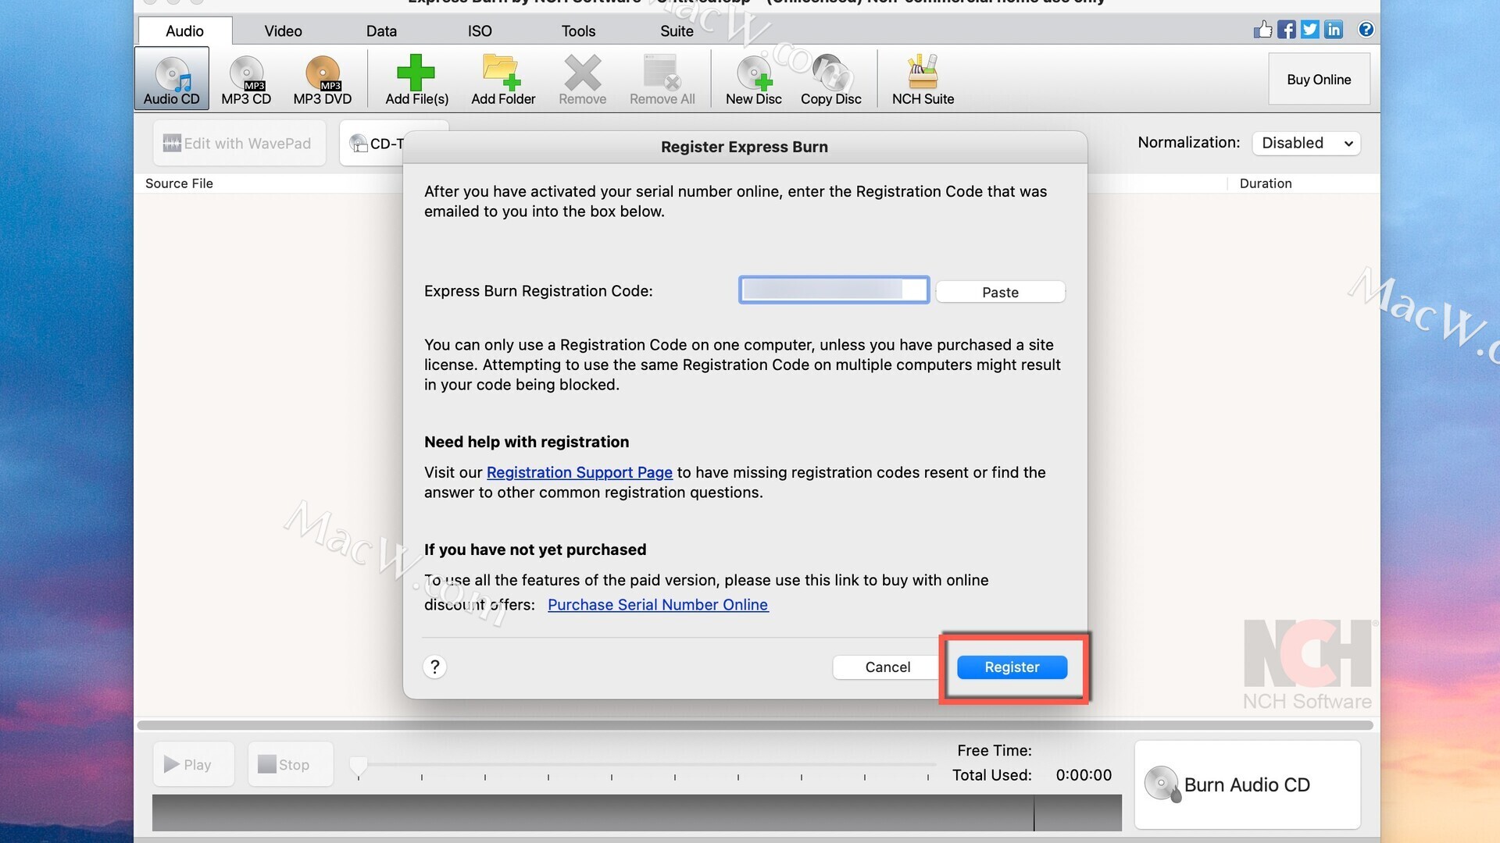Click the New Disc icon
This screenshot has height=843, width=1500.
point(753,73)
